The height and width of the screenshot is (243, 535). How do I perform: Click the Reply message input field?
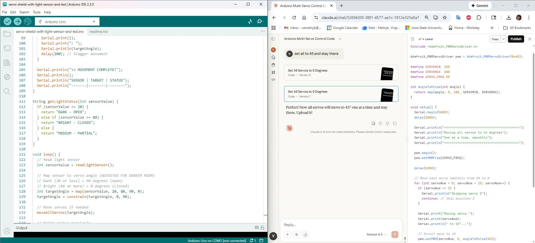click(x=341, y=225)
